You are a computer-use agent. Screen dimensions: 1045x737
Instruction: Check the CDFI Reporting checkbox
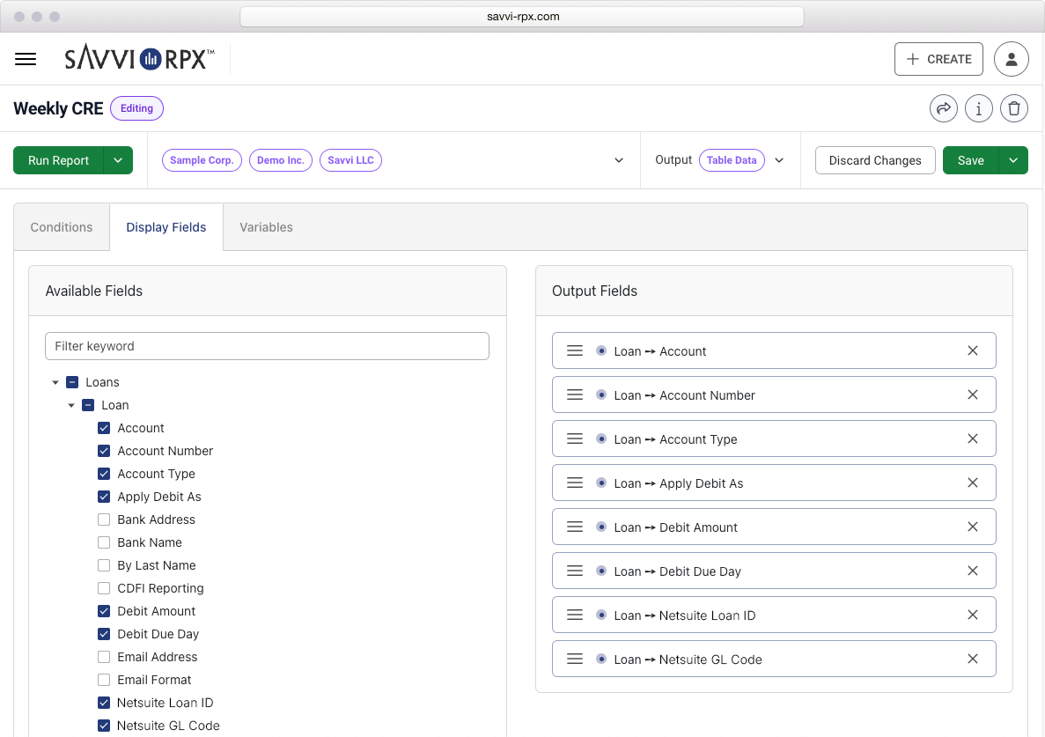tap(104, 588)
